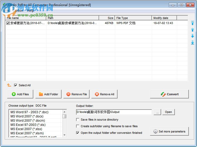The height and width of the screenshot is (147, 197).
Task: Sort by the Size column header
Action: [x=107, y=18]
